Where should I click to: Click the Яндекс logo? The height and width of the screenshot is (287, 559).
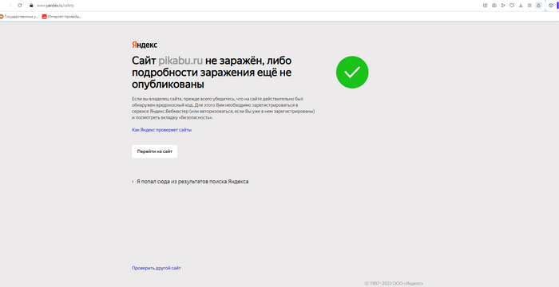145,45
